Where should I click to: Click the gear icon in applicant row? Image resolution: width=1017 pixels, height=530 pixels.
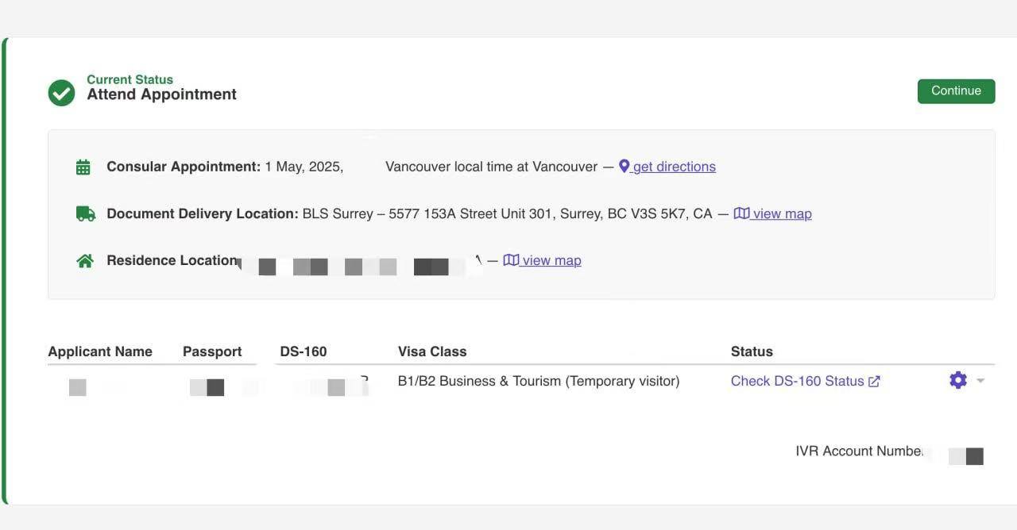958,380
